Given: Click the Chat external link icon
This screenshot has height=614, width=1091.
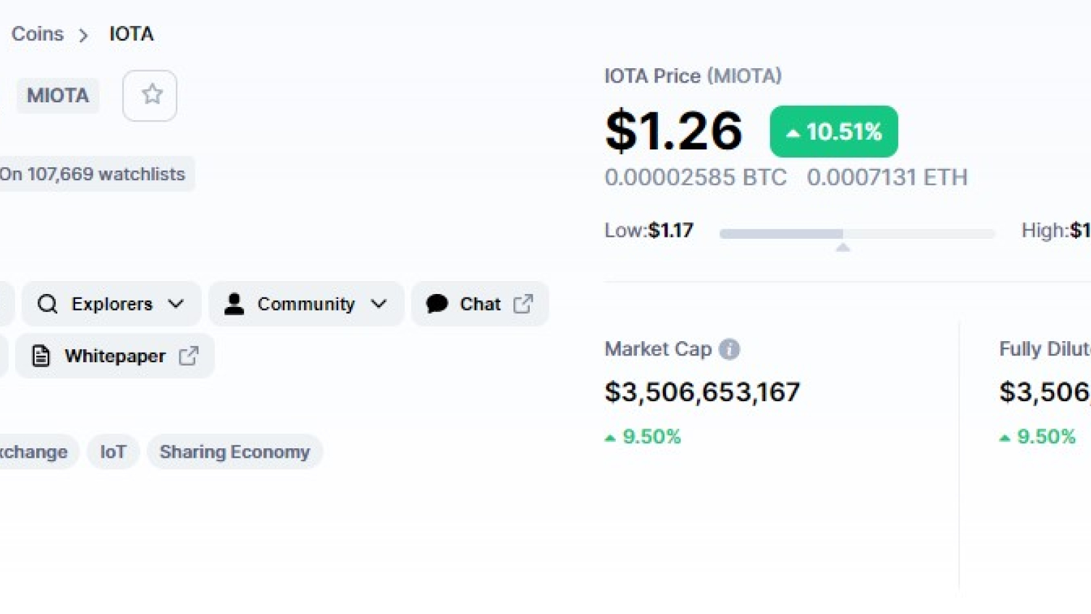Looking at the screenshot, I should coord(523,304).
